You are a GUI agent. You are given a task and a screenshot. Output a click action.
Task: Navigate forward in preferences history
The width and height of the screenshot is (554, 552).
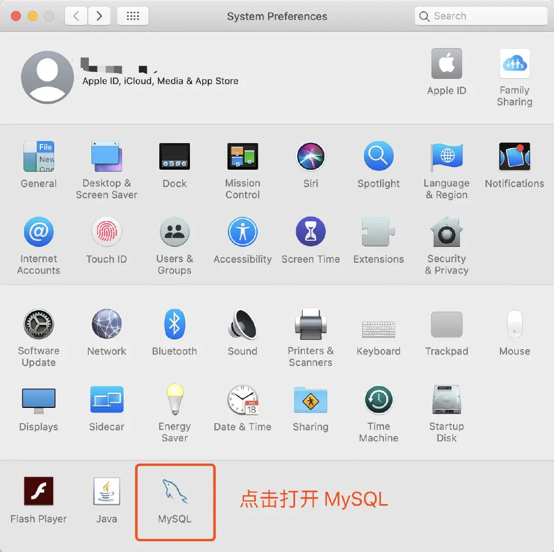pos(99,16)
